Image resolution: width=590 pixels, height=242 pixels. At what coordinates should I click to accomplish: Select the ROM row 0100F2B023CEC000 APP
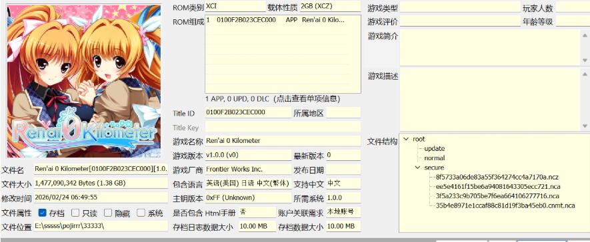coord(277,20)
